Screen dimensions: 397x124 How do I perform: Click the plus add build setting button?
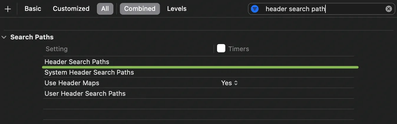[x=8, y=9]
